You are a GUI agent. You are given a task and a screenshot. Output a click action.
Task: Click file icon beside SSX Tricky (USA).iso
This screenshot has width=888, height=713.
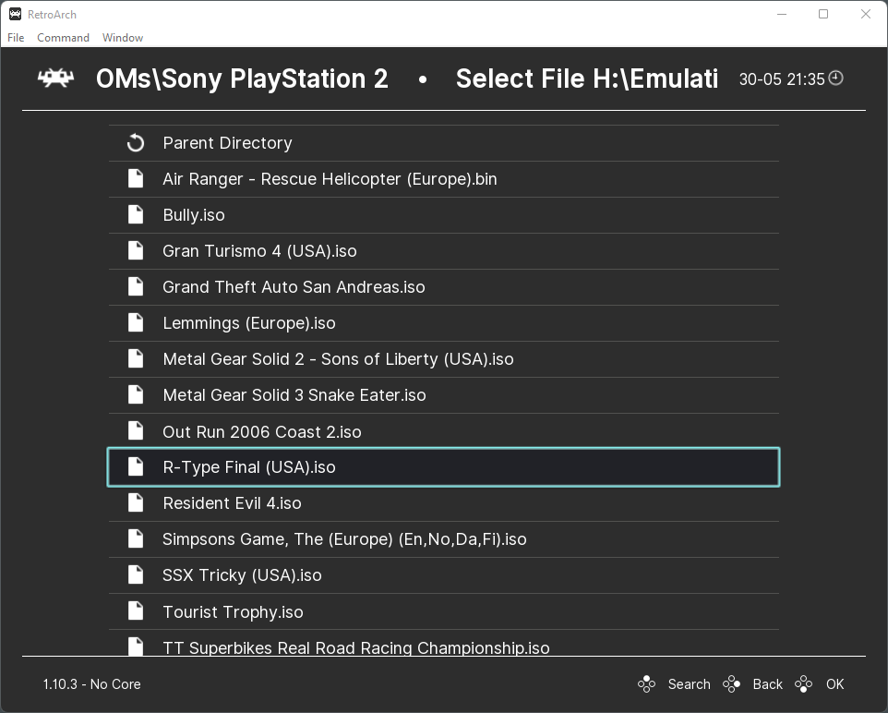coord(136,575)
